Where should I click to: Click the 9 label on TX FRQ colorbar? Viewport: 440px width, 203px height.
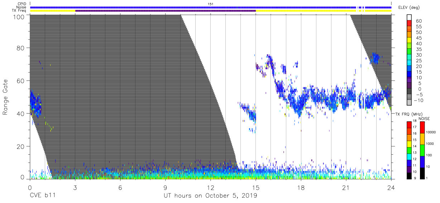[414, 178]
